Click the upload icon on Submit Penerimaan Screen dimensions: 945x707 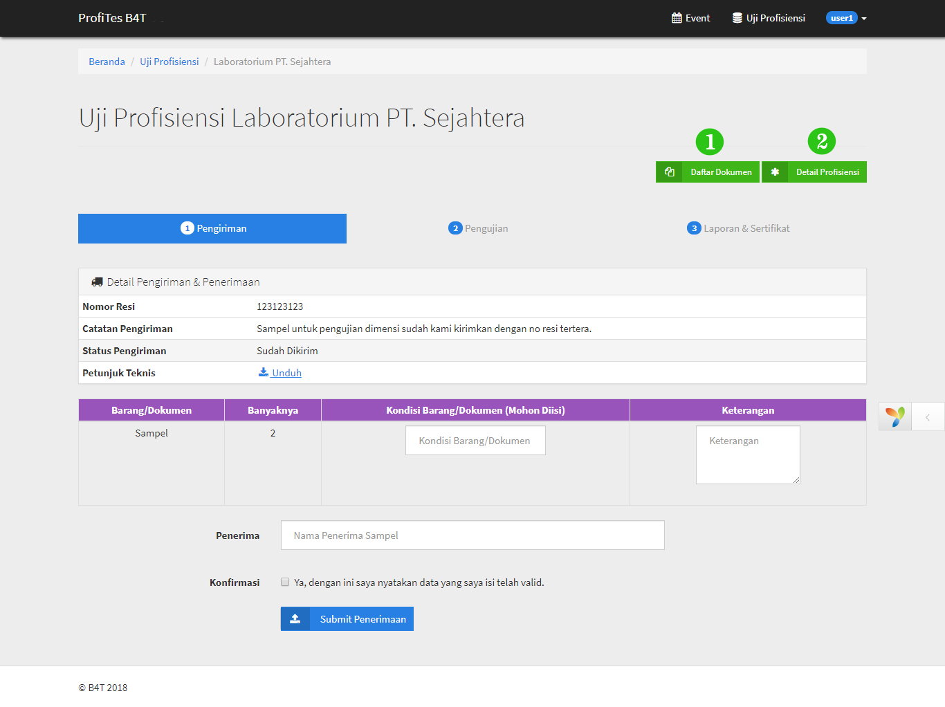coord(295,619)
